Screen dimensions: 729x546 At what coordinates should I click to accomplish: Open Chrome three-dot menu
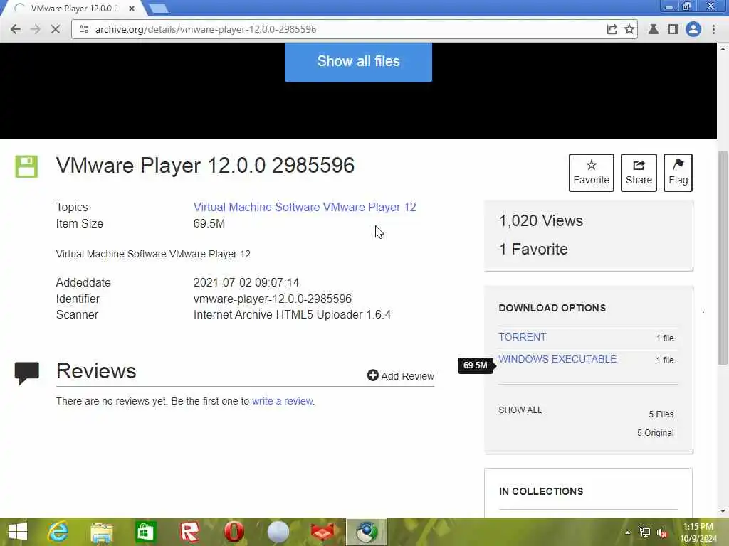click(713, 29)
